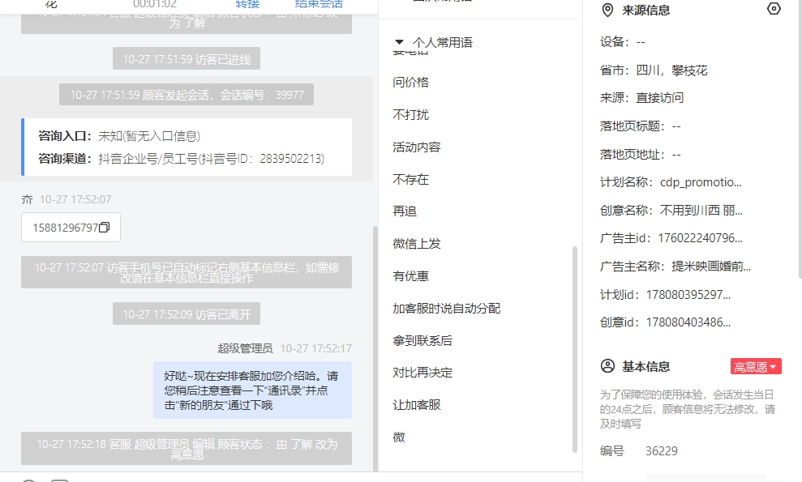The width and height of the screenshot is (802, 482).
Task: Choose the 让加客服 quick phrase
Action: tap(417, 405)
